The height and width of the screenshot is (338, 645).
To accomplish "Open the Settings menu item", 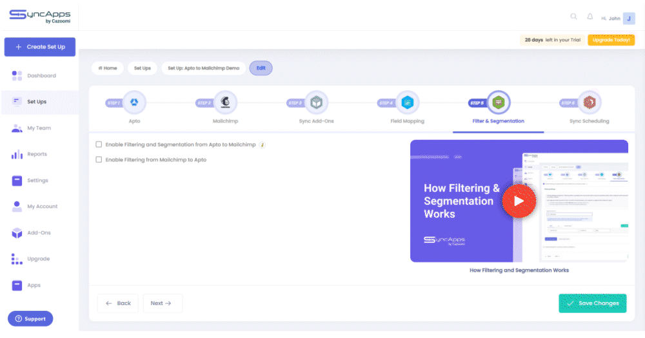I will tap(39, 180).
